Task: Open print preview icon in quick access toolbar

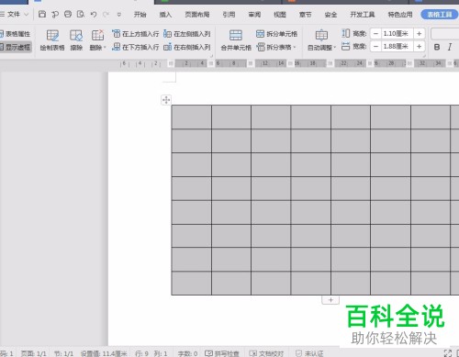Action: (x=81, y=14)
